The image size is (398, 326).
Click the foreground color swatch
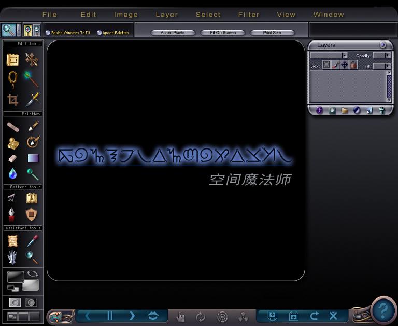tap(15, 277)
